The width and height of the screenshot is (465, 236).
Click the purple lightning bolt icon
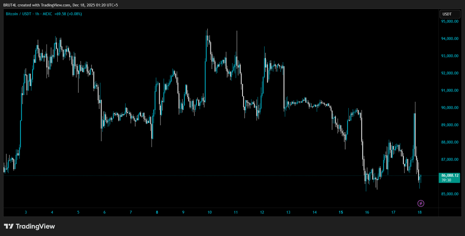tap(421, 203)
